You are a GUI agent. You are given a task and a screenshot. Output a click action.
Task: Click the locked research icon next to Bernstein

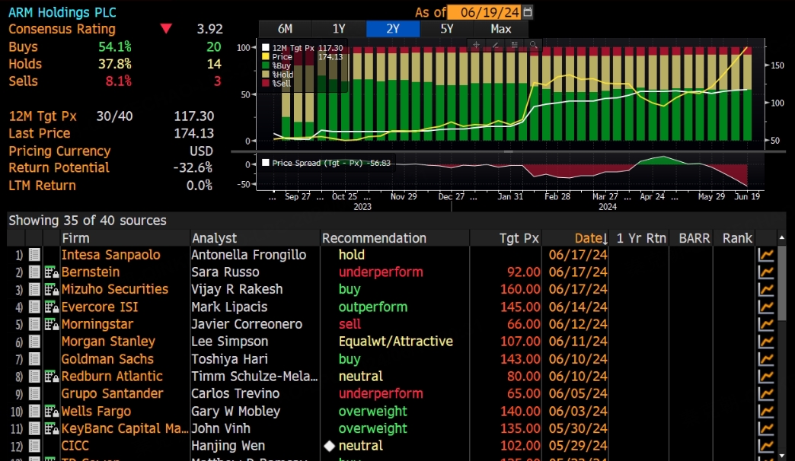[52, 272]
